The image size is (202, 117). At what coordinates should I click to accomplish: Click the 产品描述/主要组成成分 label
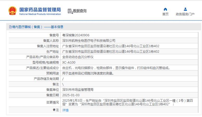[43, 68]
